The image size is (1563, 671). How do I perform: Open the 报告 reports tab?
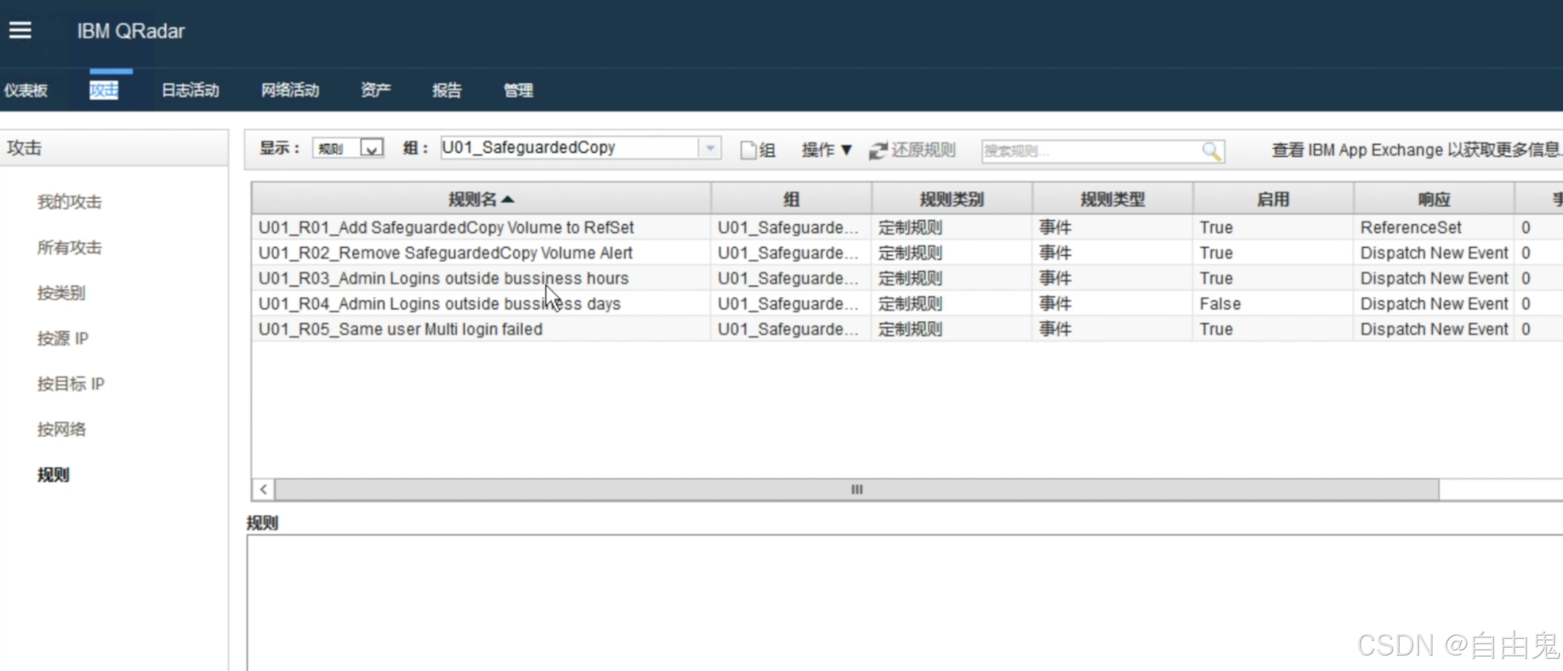(447, 90)
